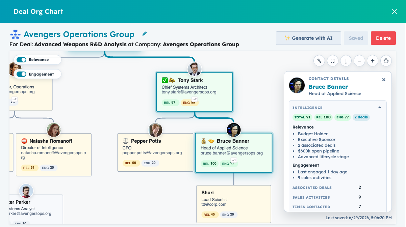This screenshot has height=227, width=406.
Task: Click the Saved button
Action: 356,38
